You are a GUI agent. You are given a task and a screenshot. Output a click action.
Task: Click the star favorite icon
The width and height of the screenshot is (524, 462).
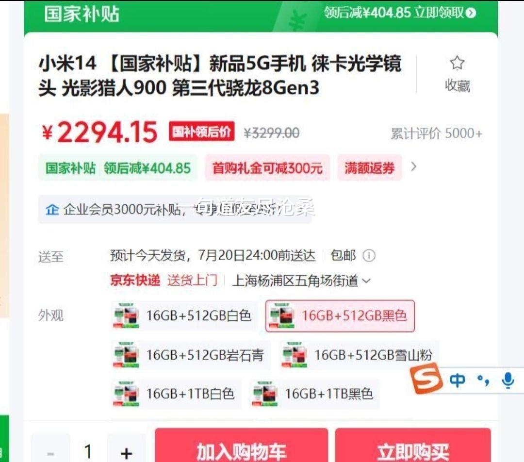pyautogui.click(x=457, y=63)
